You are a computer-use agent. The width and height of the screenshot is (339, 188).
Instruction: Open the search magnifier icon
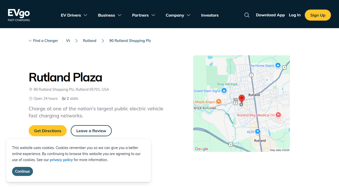pyautogui.click(x=247, y=15)
